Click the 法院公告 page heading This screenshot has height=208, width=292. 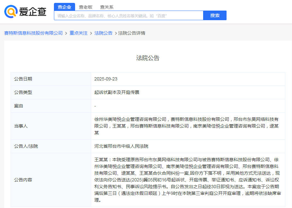(148, 58)
